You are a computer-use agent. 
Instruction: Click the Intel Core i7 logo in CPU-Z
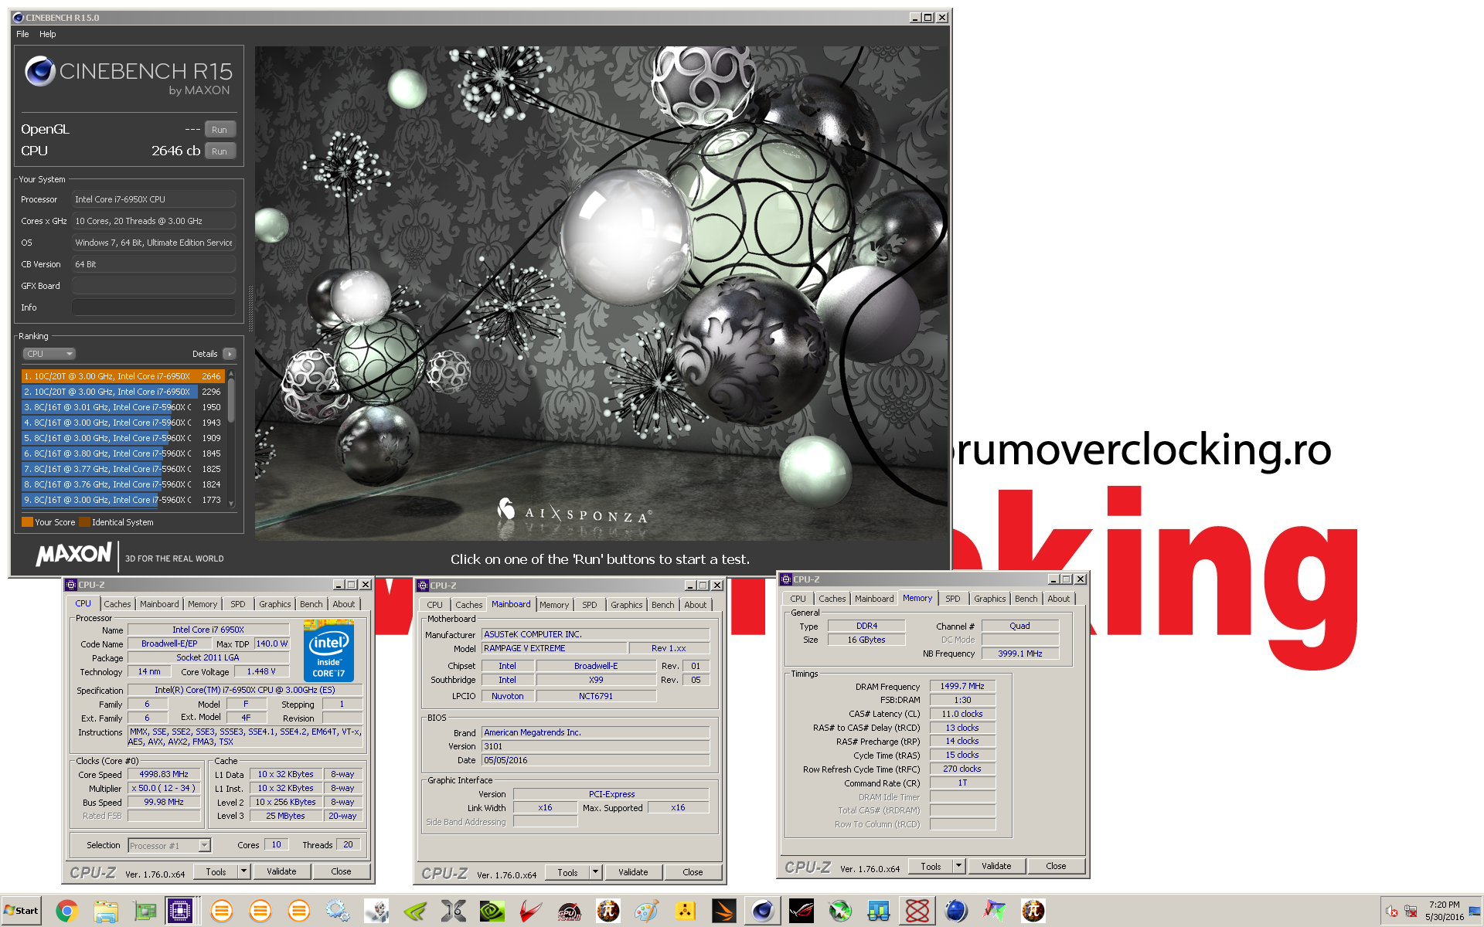click(x=328, y=650)
